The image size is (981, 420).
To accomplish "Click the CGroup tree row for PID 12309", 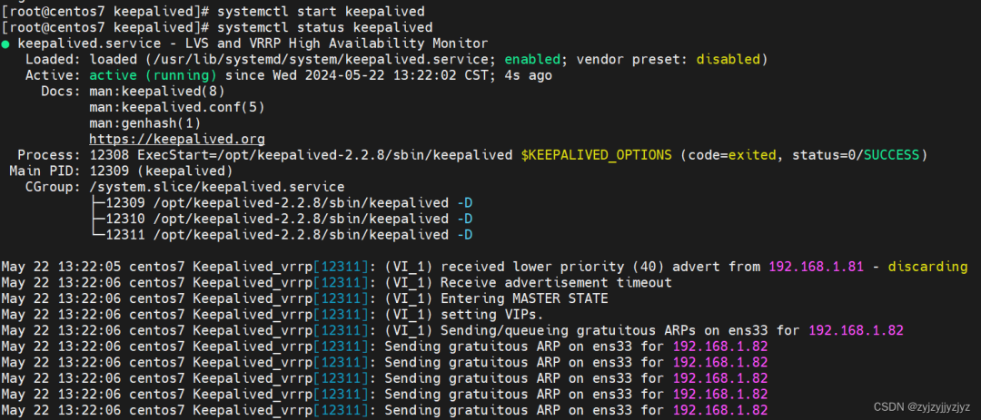I will (281, 202).
